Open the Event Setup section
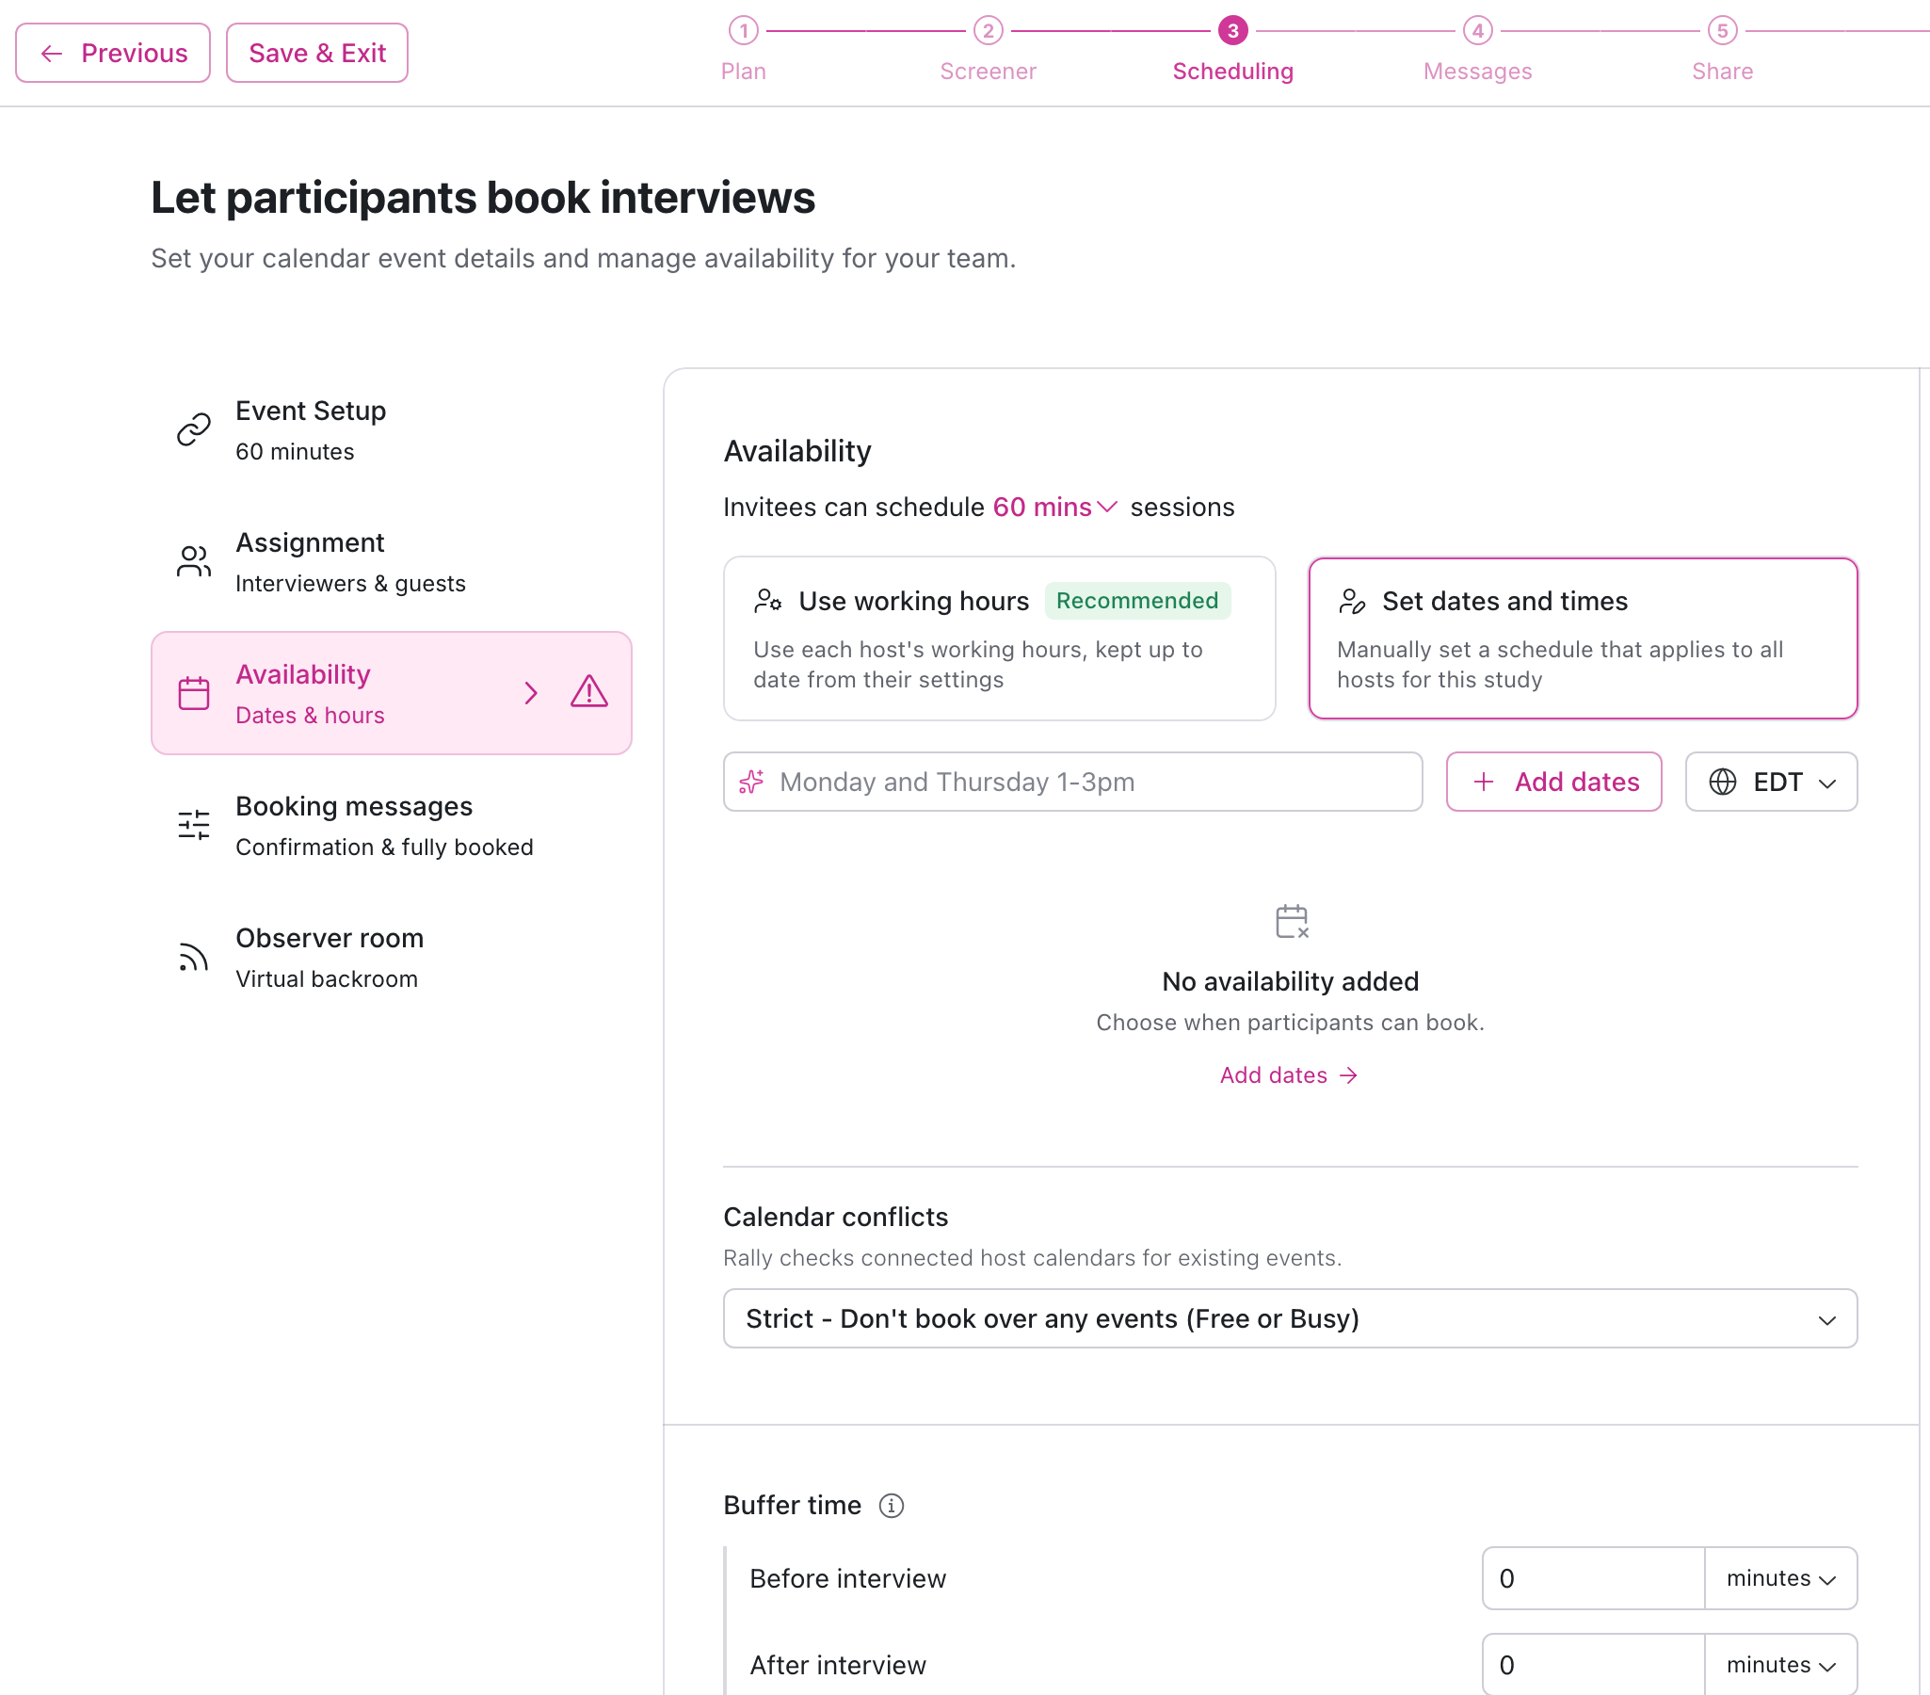This screenshot has height=1695, width=1930. (391, 429)
